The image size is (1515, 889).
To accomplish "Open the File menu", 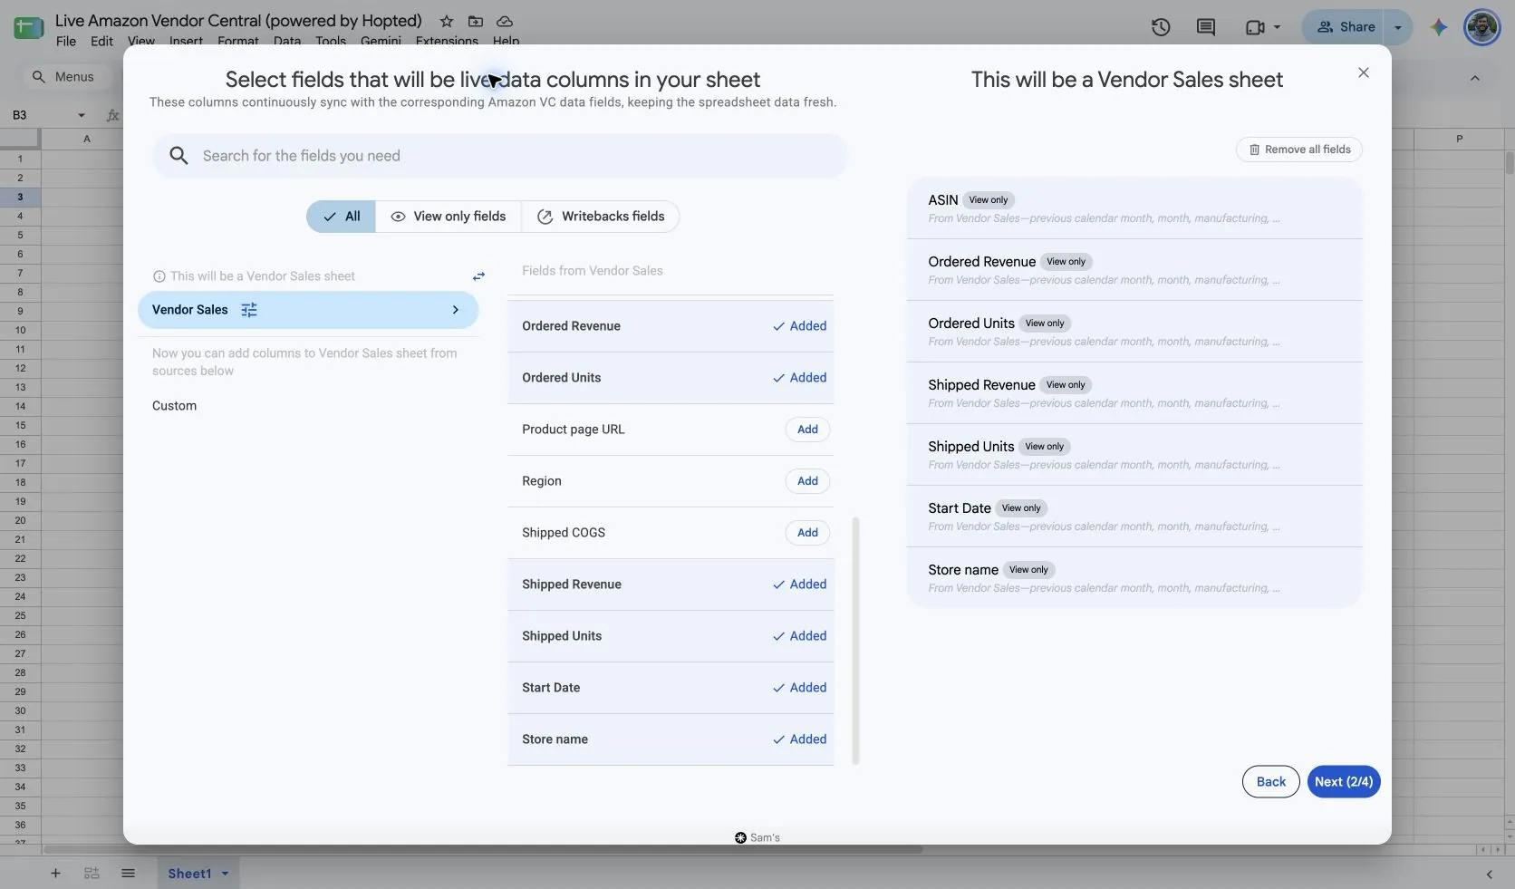I will [66, 41].
